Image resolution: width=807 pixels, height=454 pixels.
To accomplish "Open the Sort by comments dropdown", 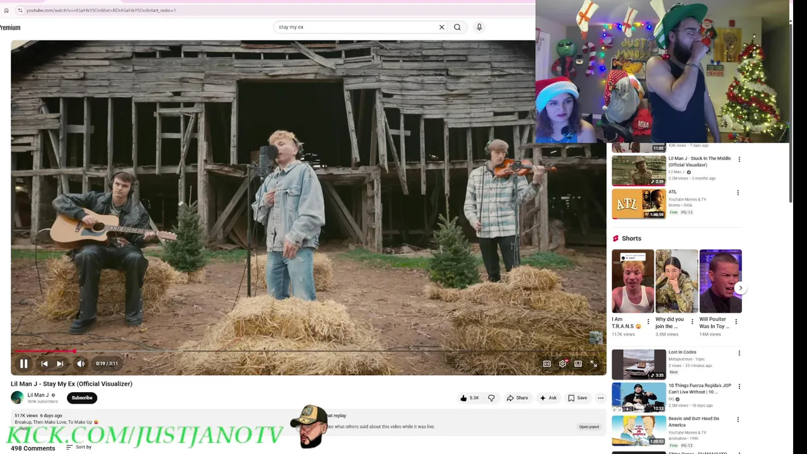I will (79, 447).
